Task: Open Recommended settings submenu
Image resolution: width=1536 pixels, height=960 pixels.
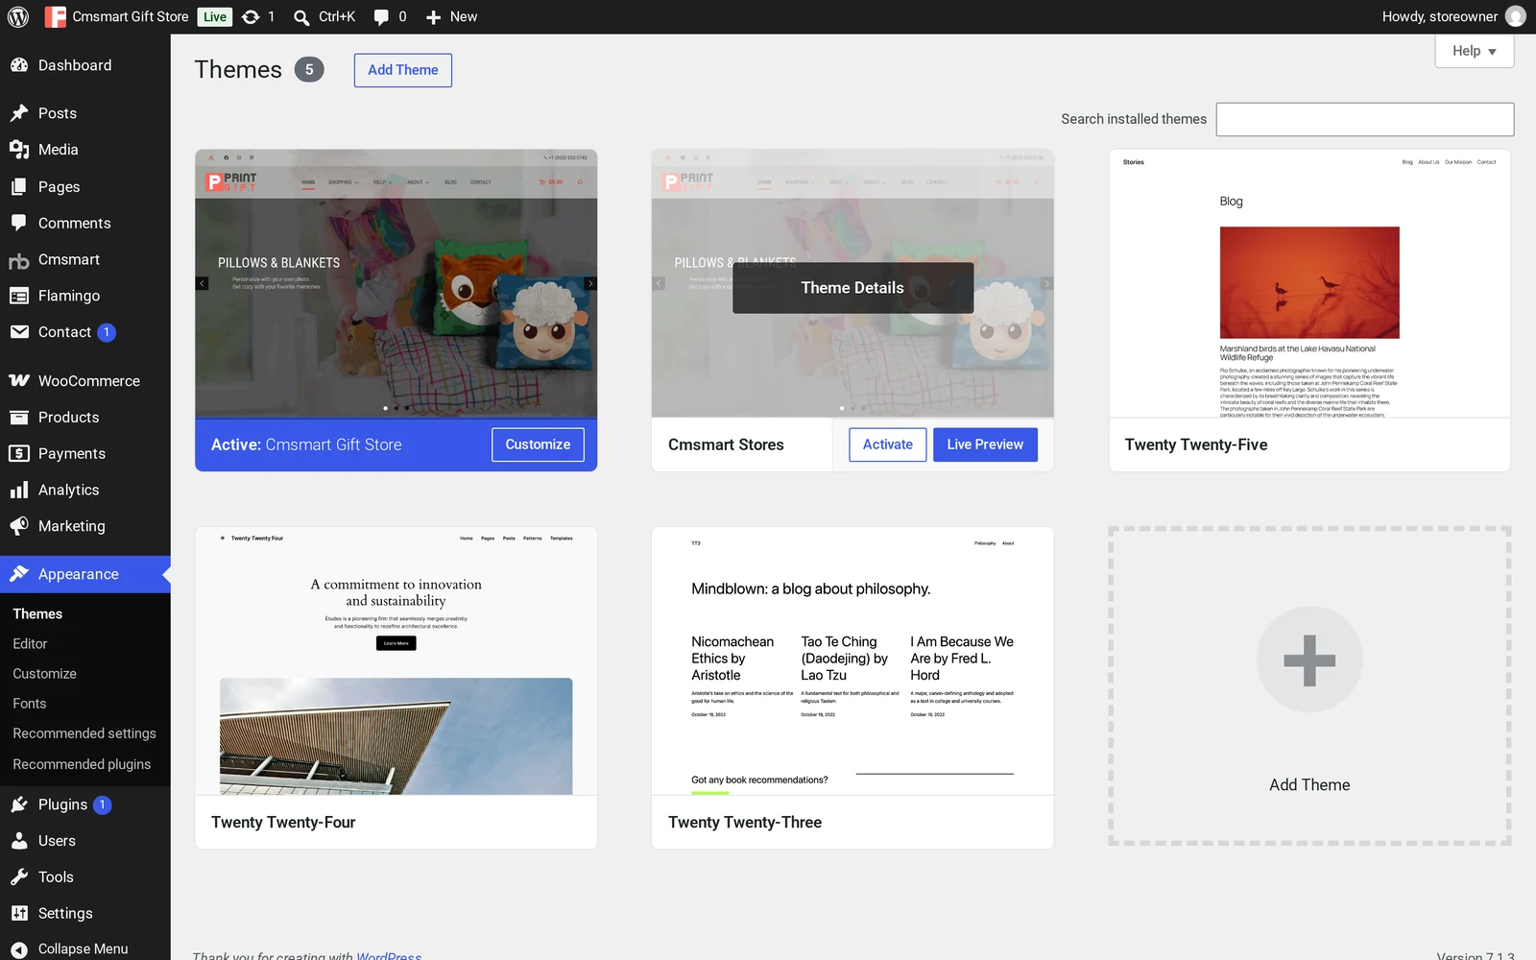Action: click(x=84, y=733)
